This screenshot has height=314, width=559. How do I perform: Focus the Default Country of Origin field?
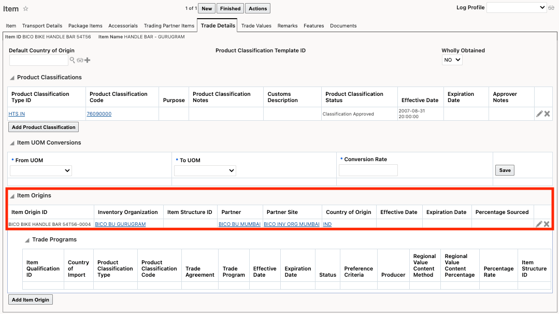tap(38, 60)
